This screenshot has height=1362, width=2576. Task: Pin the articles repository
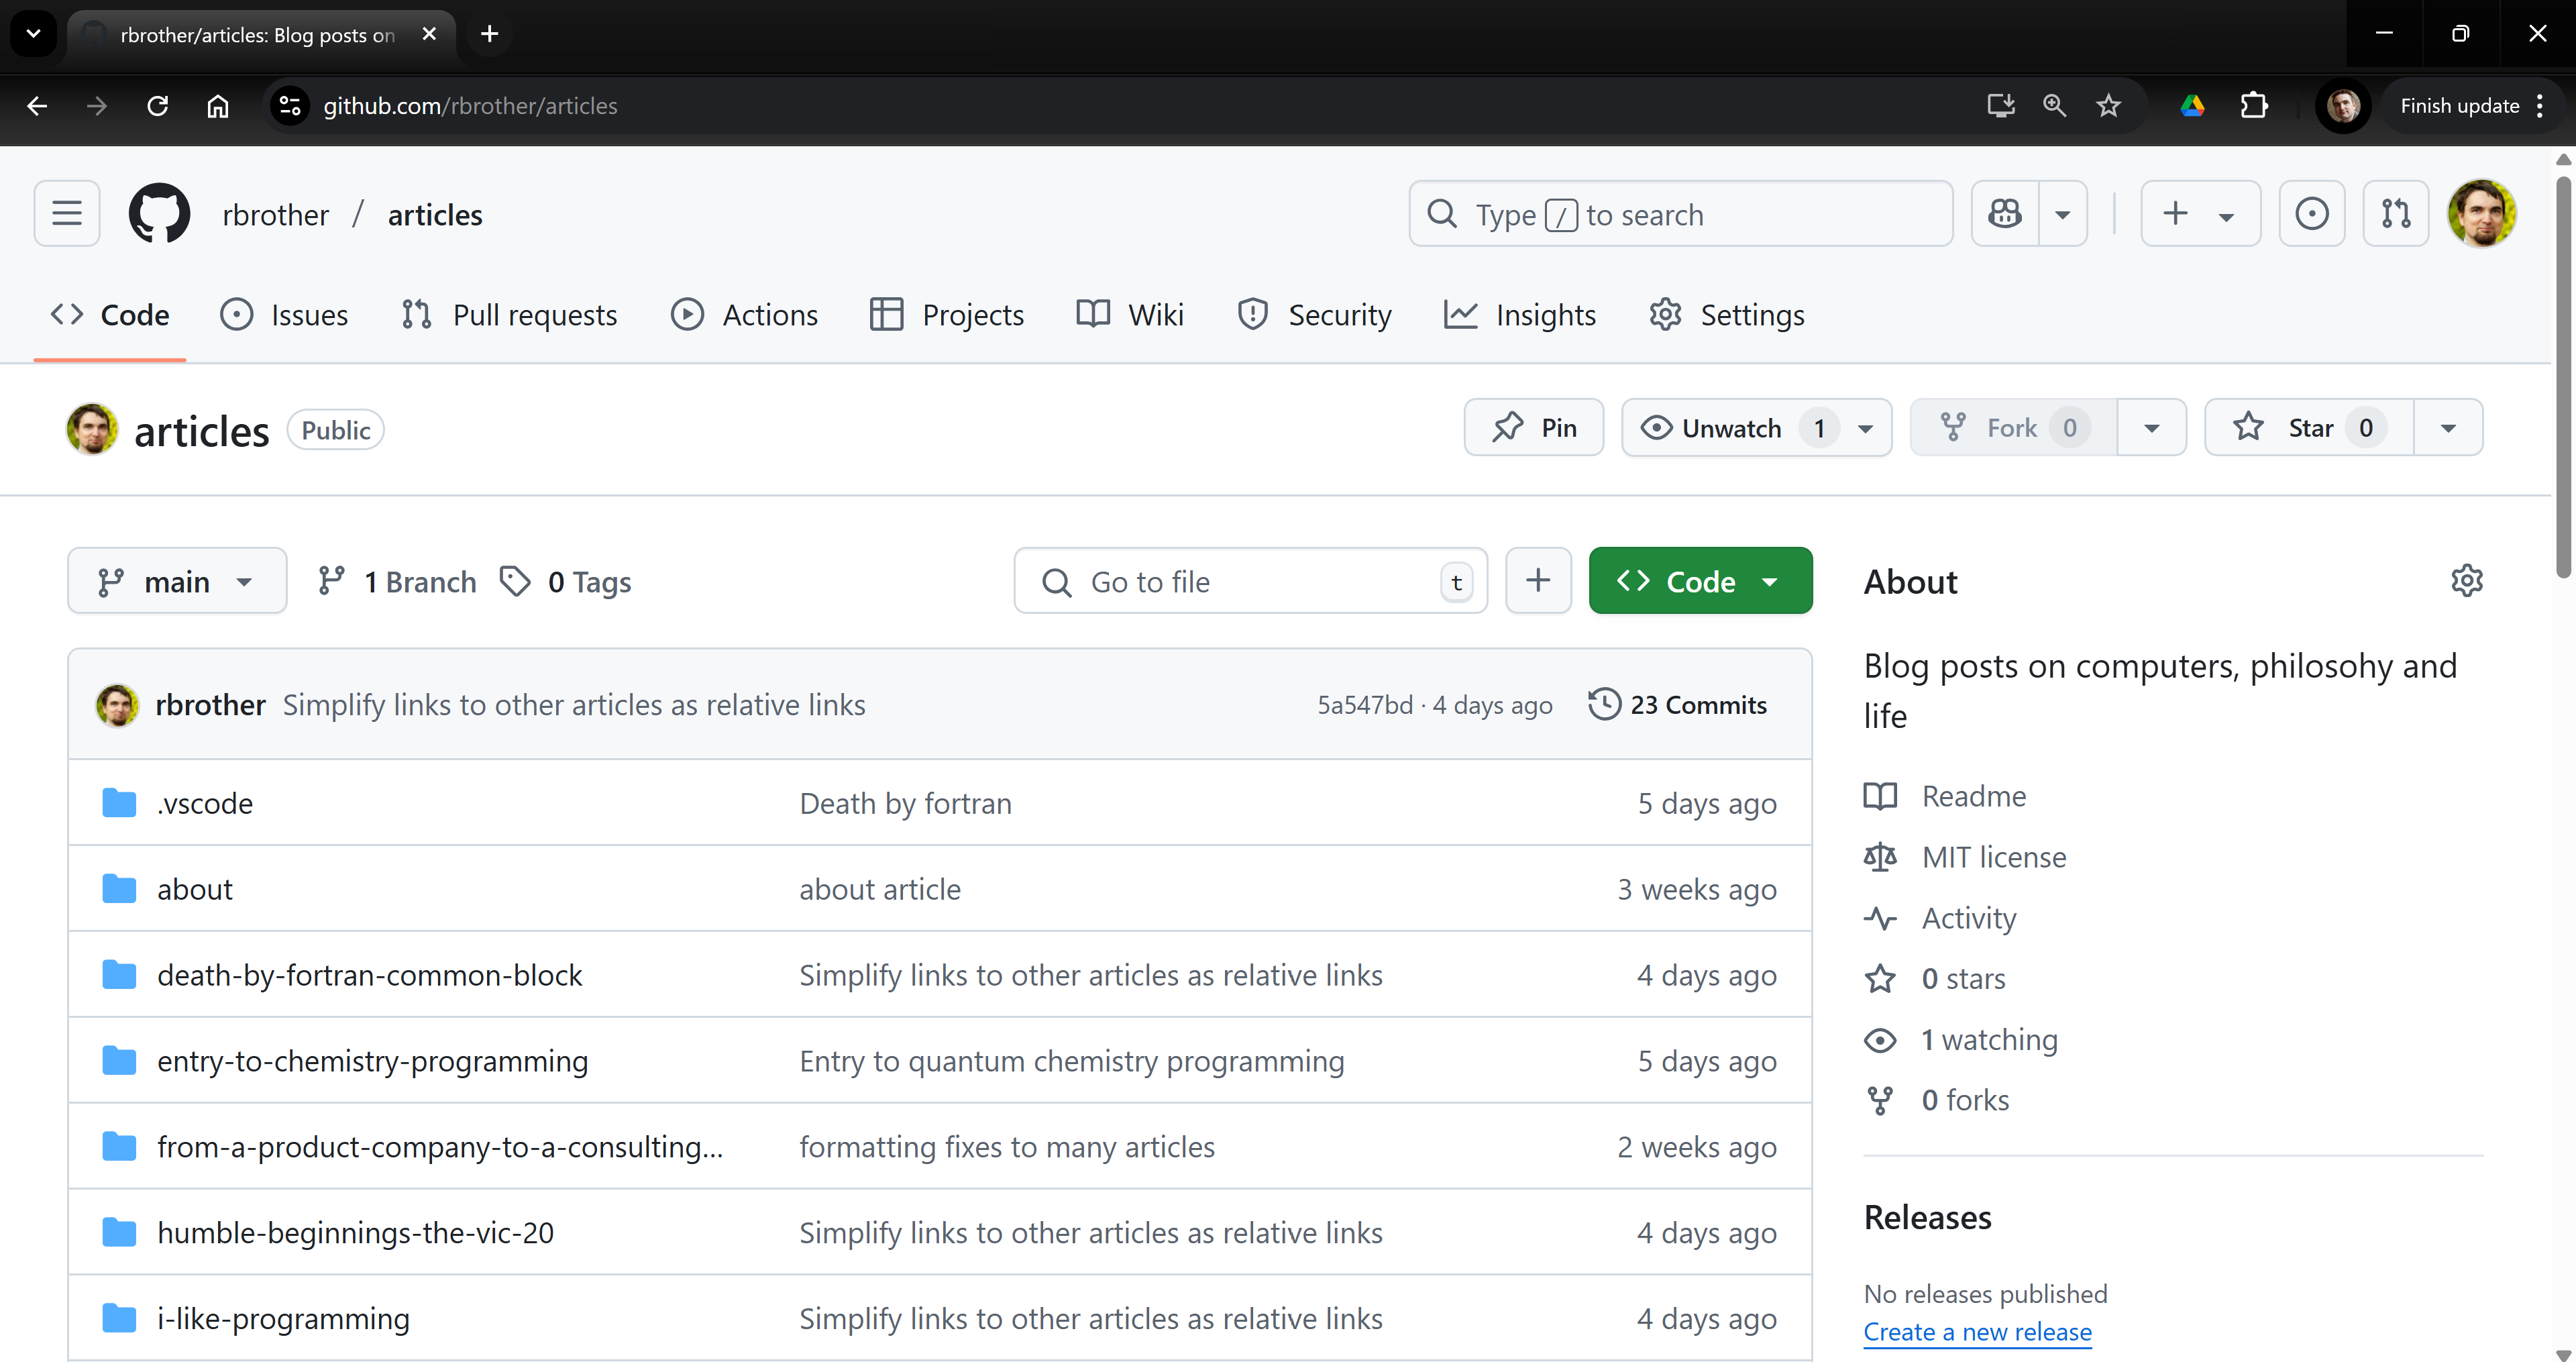tap(1534, 428)
